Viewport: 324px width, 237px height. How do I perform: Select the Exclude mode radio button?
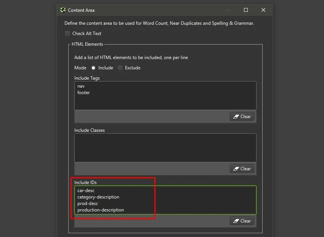tap(120, 67)
